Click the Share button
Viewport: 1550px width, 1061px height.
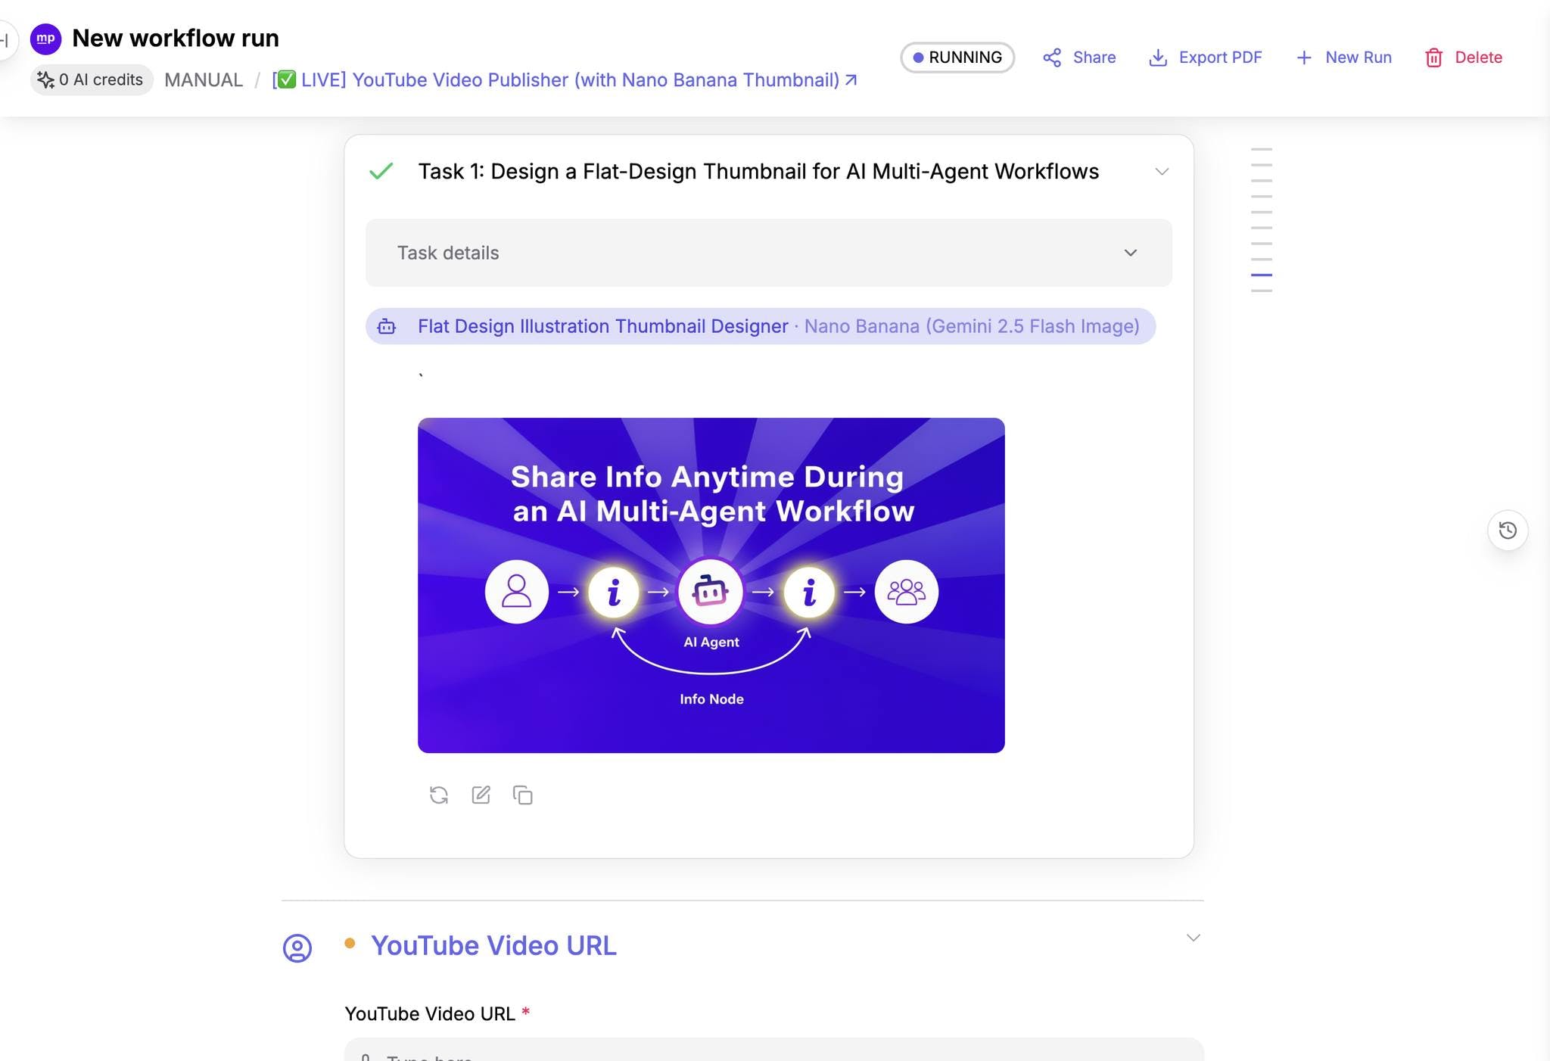pyautogui.click(x=1079, y=58)
